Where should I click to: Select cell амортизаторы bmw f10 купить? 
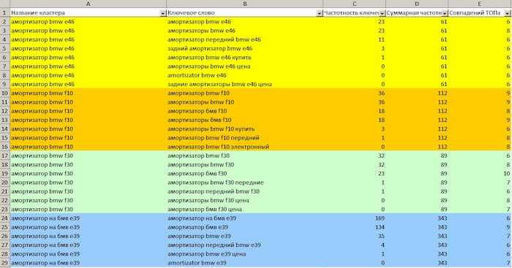point(244,129)
